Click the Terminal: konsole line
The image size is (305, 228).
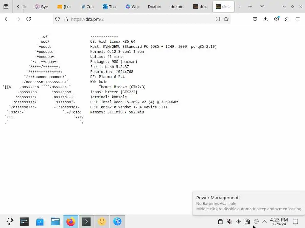[x=108, y=97]
